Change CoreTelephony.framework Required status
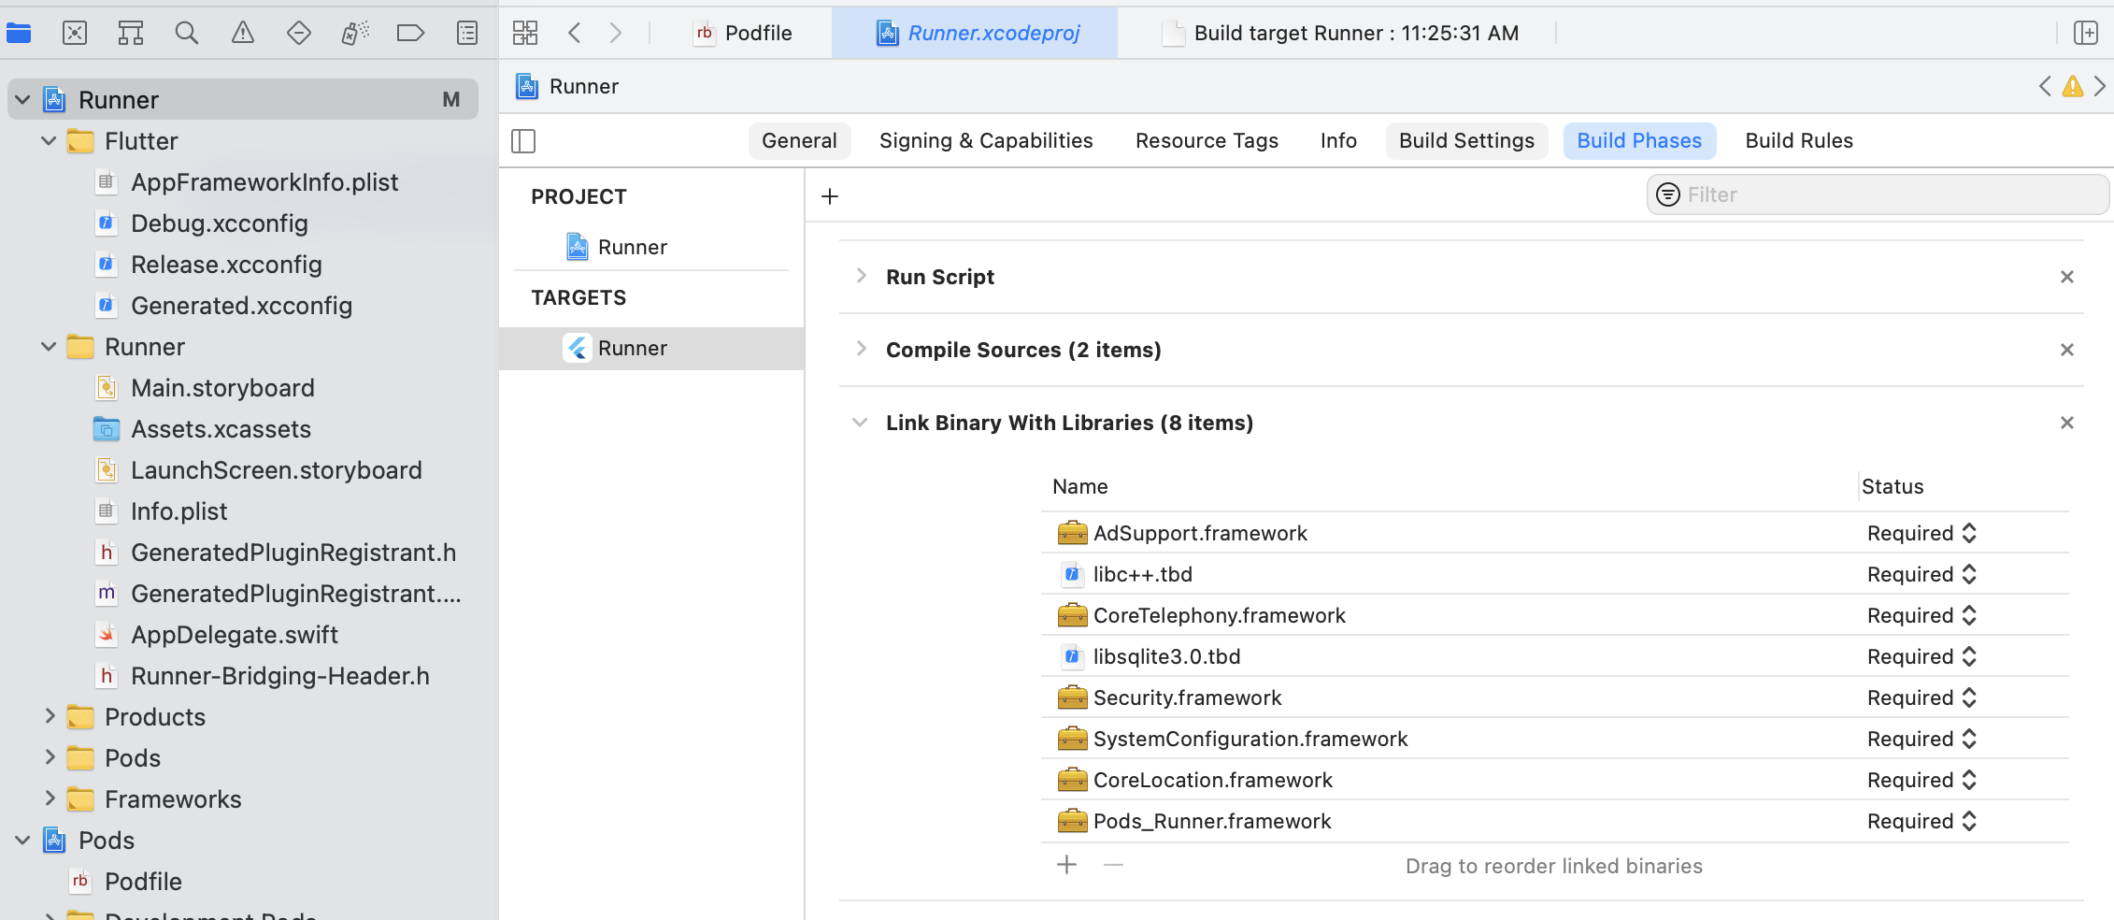This screenshot has height=920, width=2114. [1921, 615]
